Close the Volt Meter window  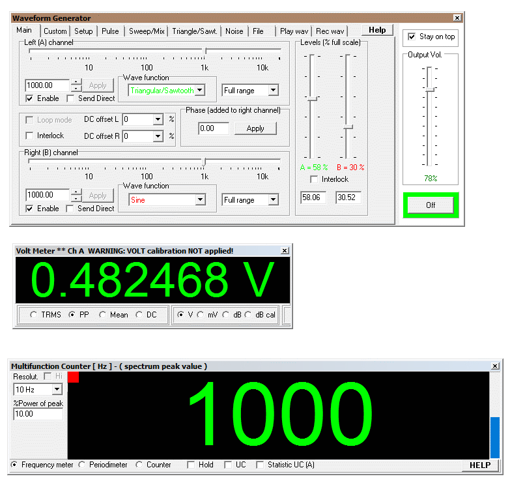(x=285, y=250)
